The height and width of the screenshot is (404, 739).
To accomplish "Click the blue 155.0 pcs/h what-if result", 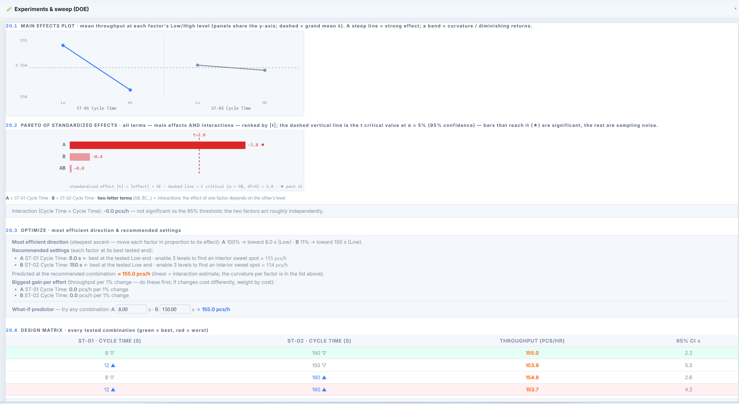I will (216, 309).
